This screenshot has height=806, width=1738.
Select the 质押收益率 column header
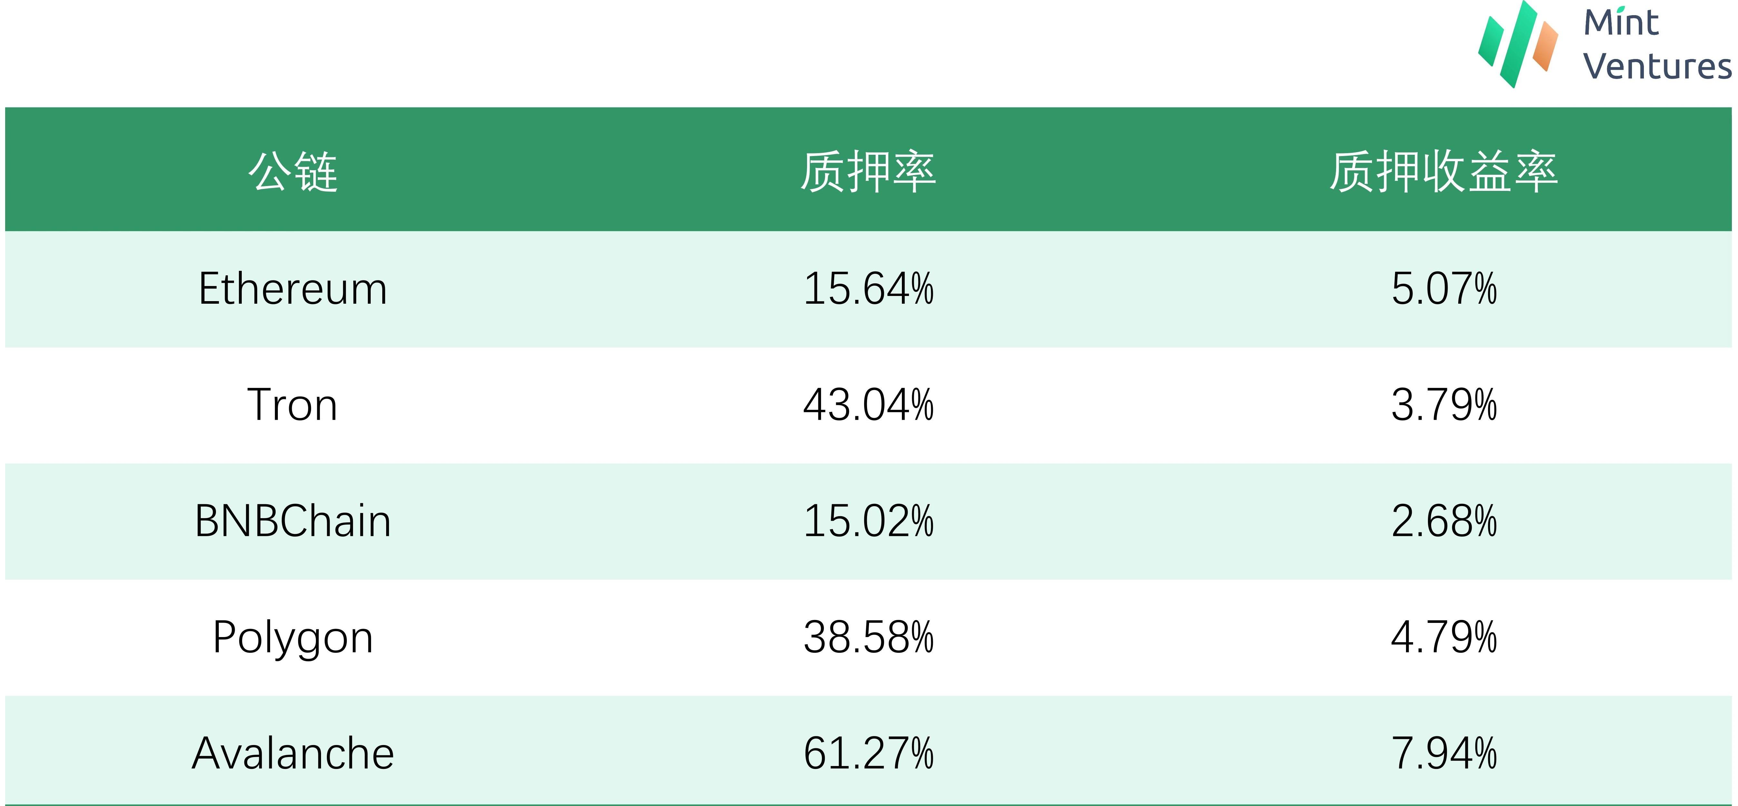click(x=1444, y=172)
